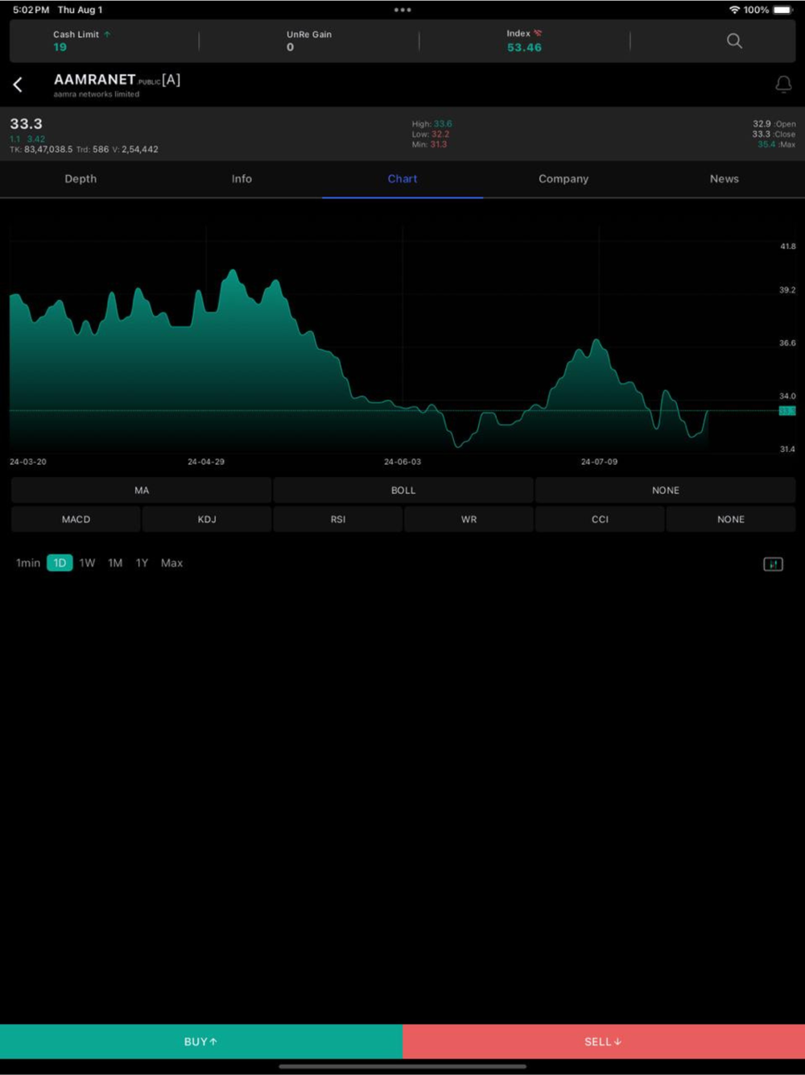The image size is (805, 1075).
Task: Tap the 5:02 PM clock
Action: point(31,10)
